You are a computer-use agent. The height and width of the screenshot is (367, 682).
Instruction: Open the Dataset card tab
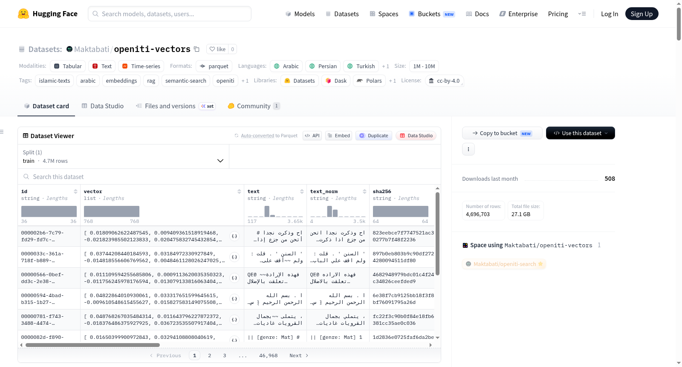point(46,106)
